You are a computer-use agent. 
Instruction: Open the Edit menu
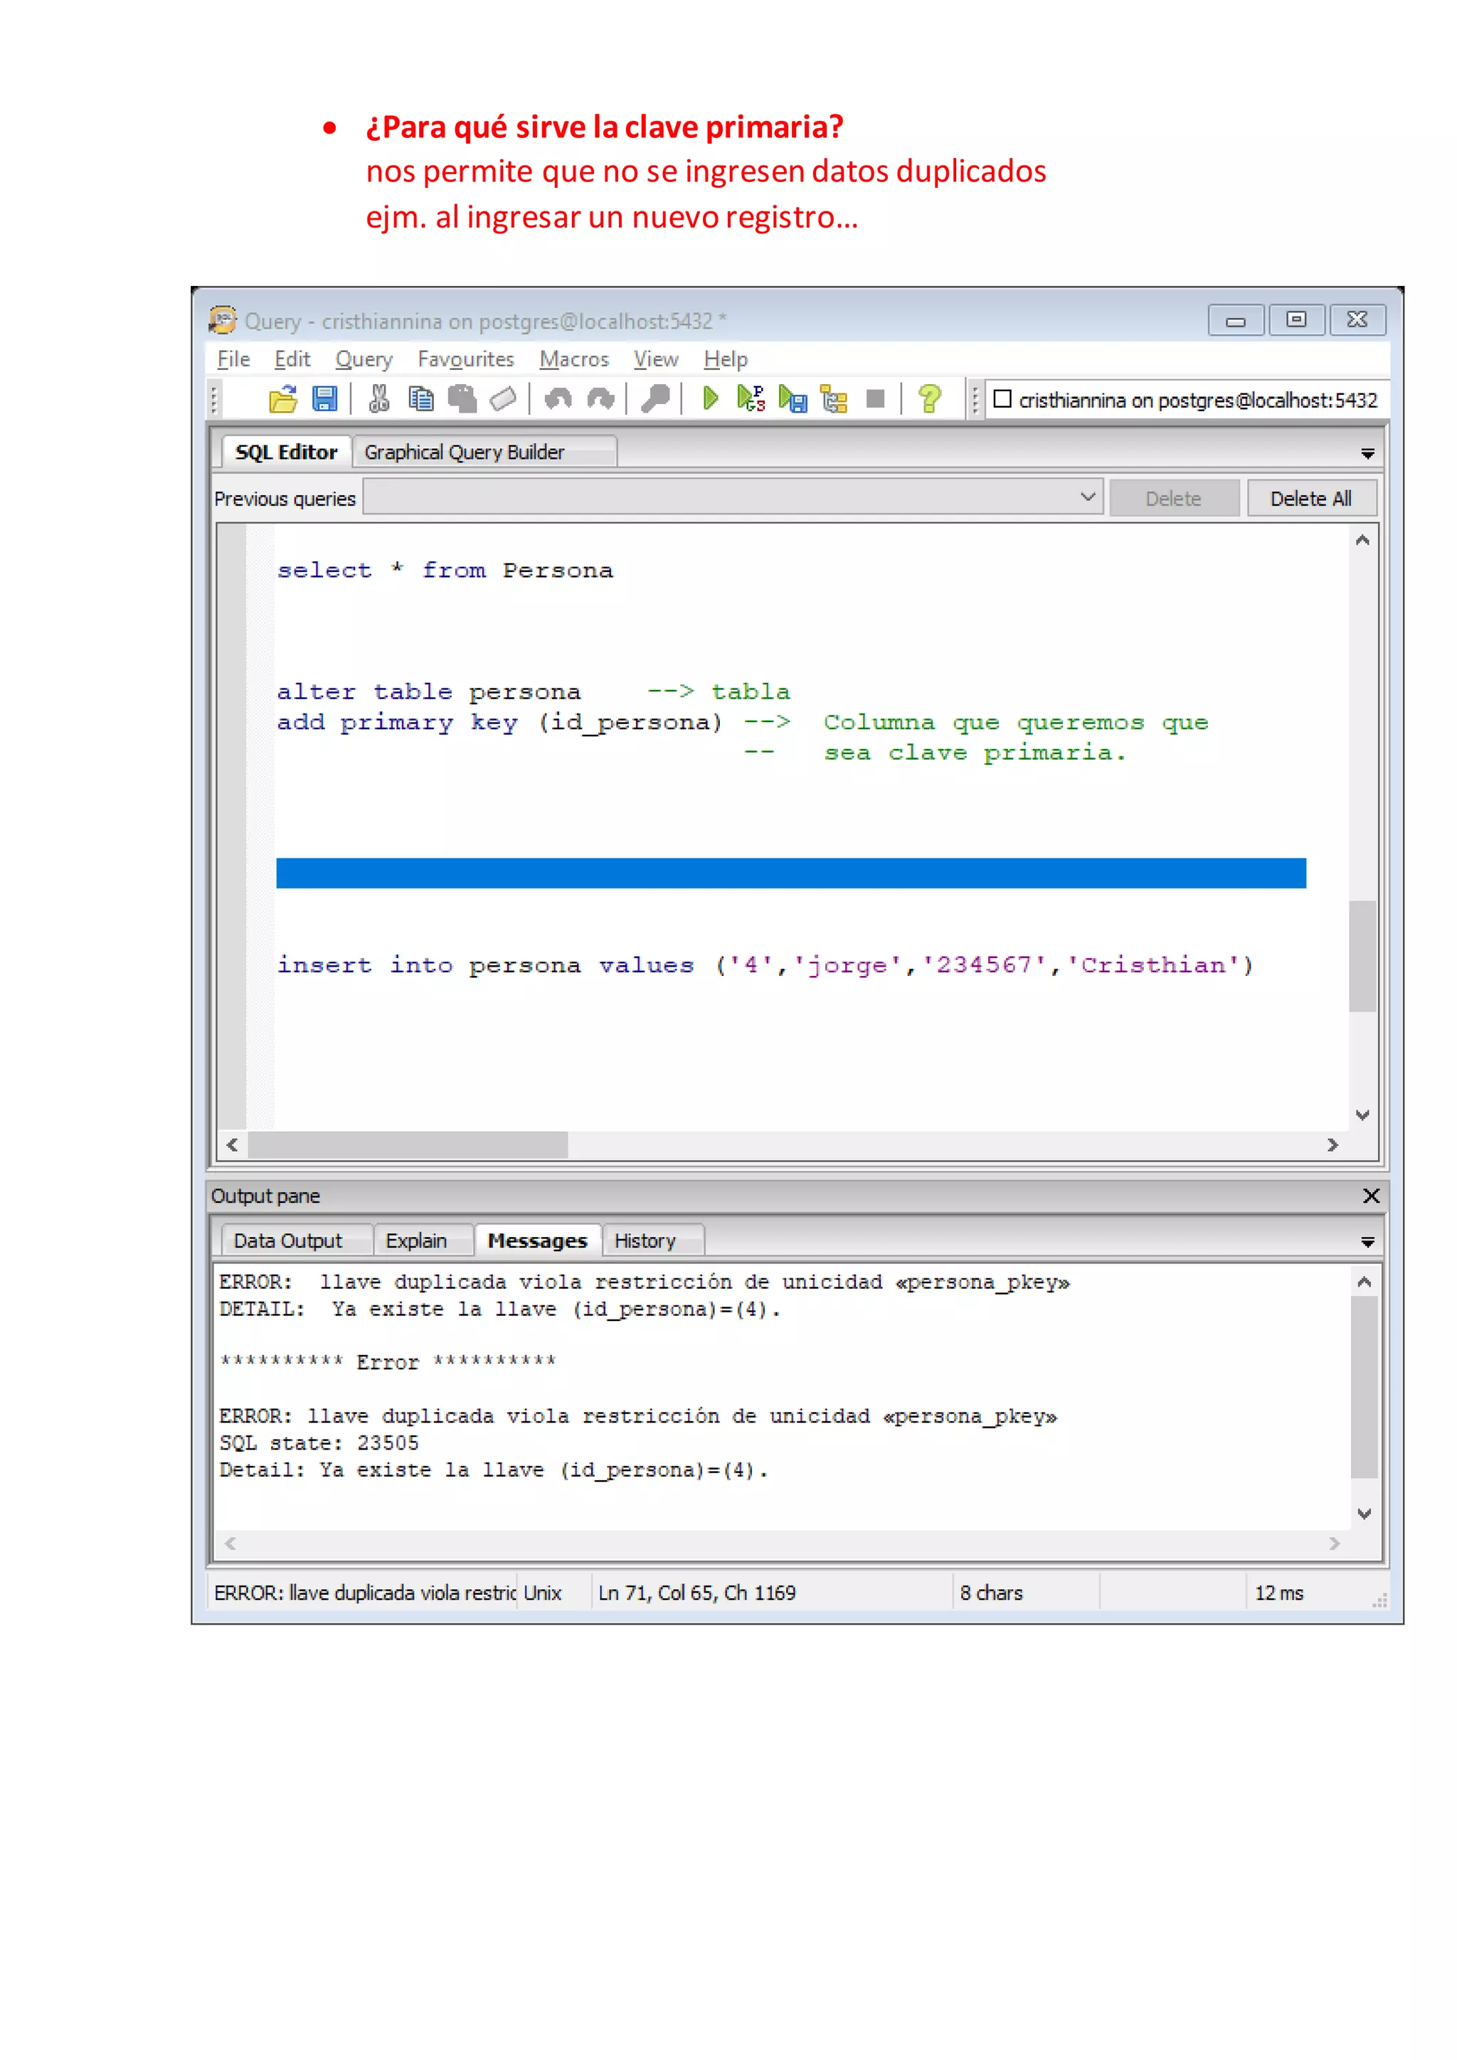pos(292,360)
